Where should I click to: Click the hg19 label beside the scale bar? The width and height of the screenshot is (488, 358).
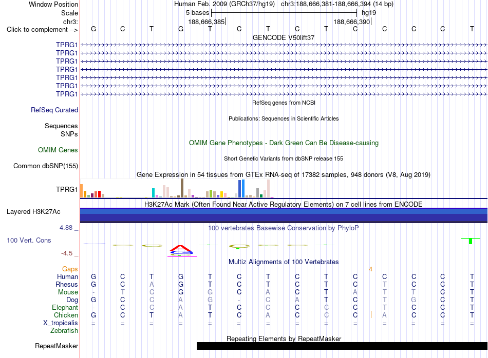tap(369, 13)
